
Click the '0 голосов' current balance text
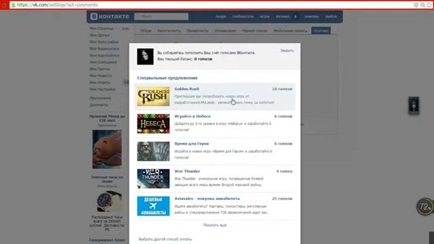(203, 59)
